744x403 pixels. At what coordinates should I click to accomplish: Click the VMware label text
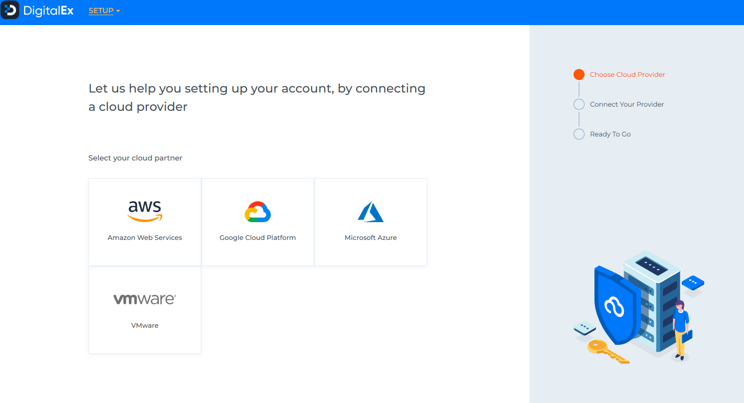145,326
